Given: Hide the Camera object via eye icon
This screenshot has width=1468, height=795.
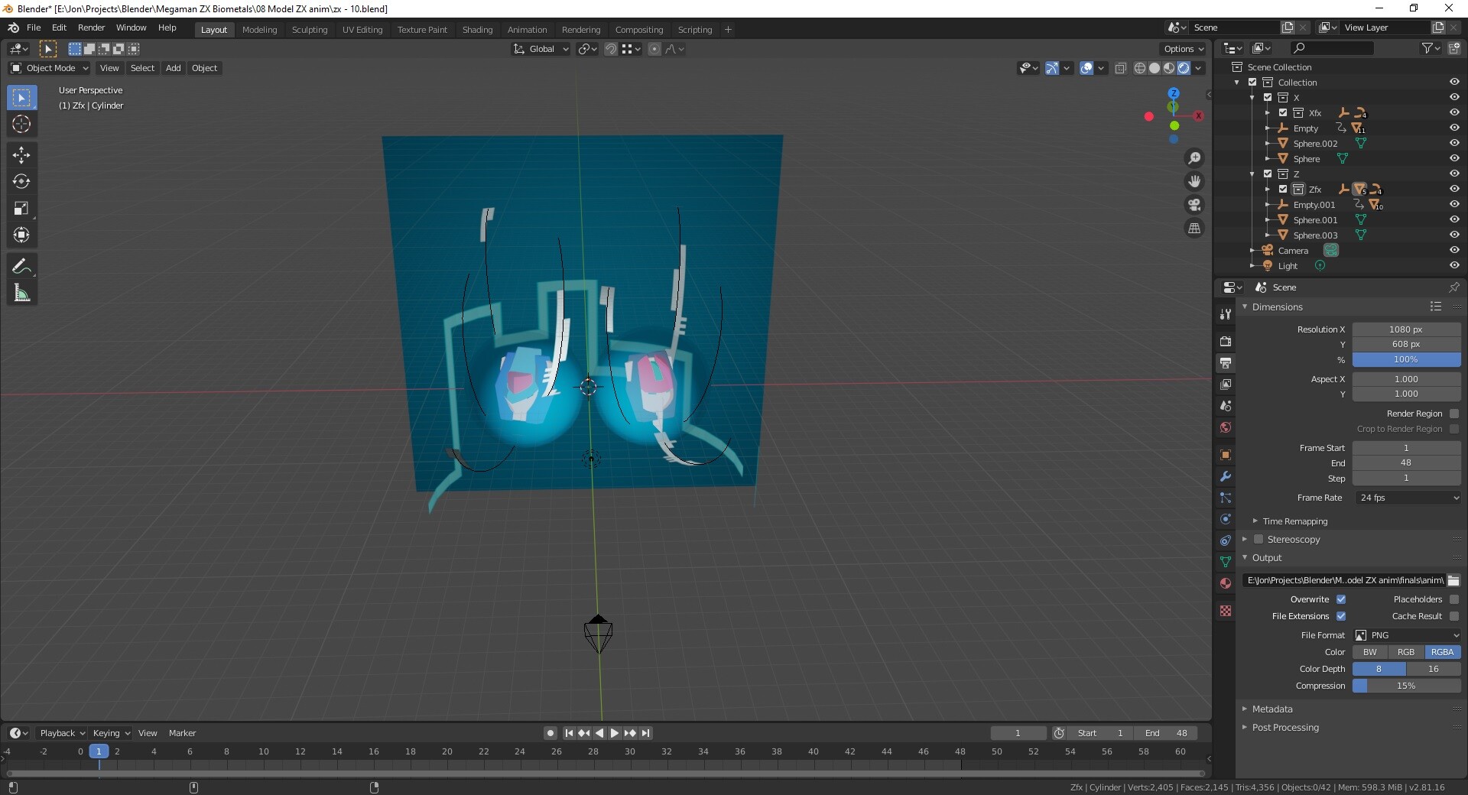Looking at the screenshot, I should (1454, 250).
